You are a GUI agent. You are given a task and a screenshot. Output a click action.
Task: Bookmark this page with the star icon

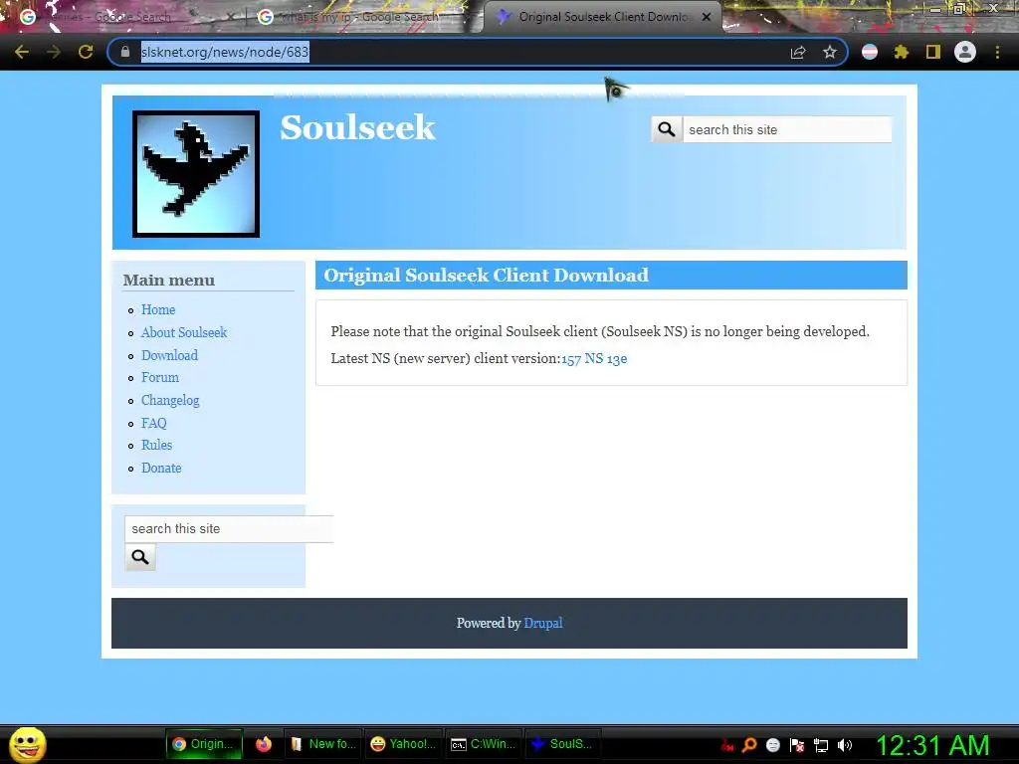[x=830, y=52]
